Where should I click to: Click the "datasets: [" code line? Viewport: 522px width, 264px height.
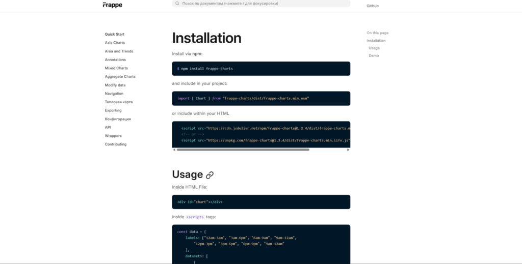(x=196, y=256)
